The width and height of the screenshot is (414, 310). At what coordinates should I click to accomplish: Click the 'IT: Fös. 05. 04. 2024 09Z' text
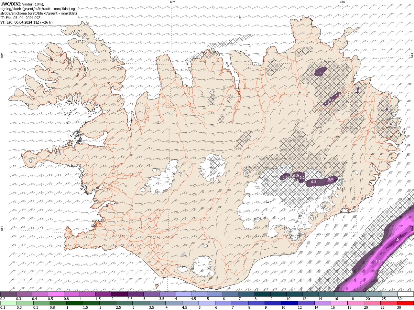pos(20,18)
